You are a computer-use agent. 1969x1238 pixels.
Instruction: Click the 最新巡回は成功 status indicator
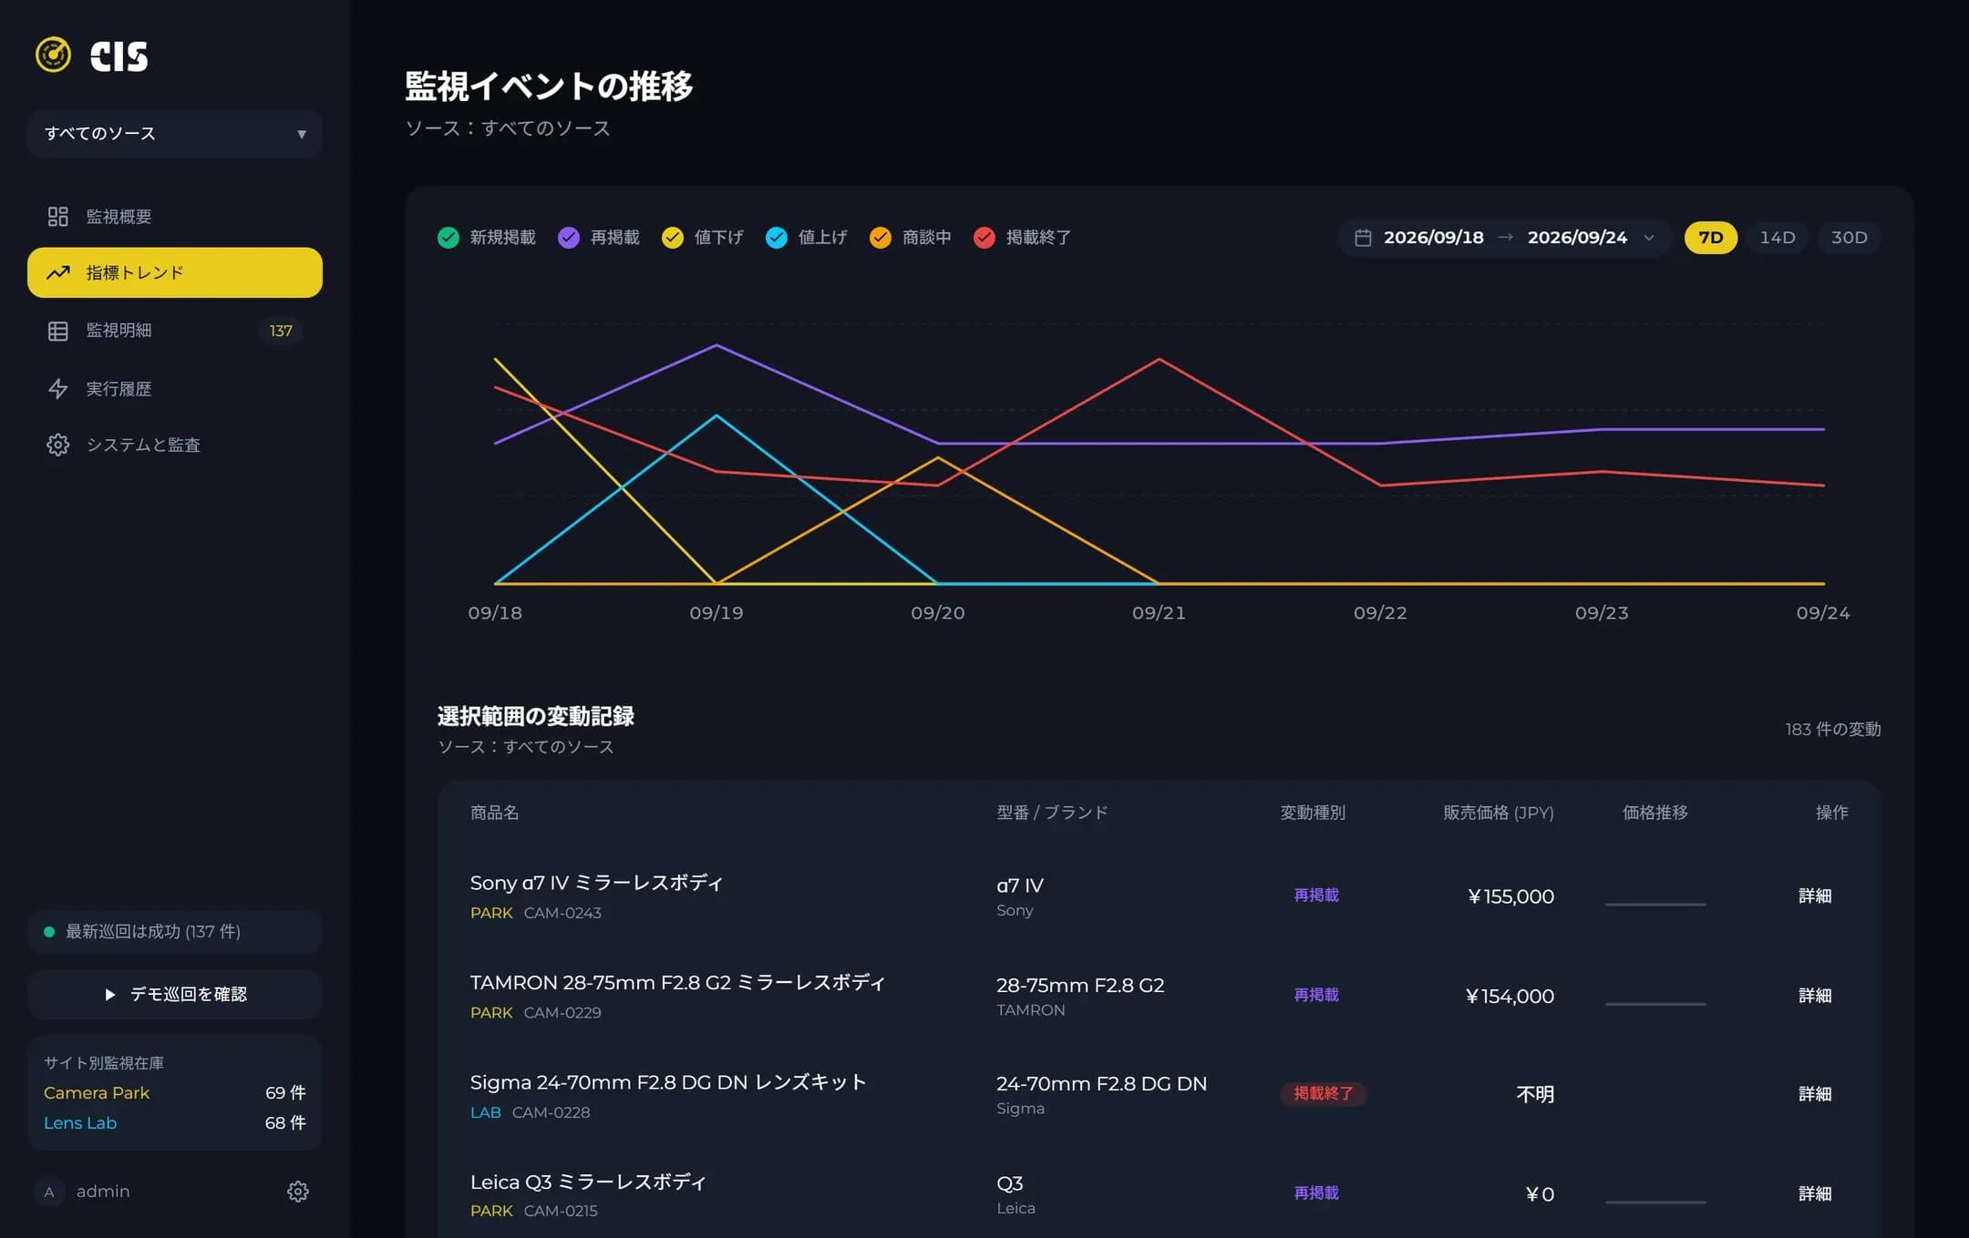175,931
